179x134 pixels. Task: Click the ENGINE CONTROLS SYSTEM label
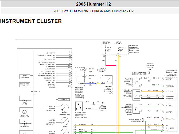150,65
